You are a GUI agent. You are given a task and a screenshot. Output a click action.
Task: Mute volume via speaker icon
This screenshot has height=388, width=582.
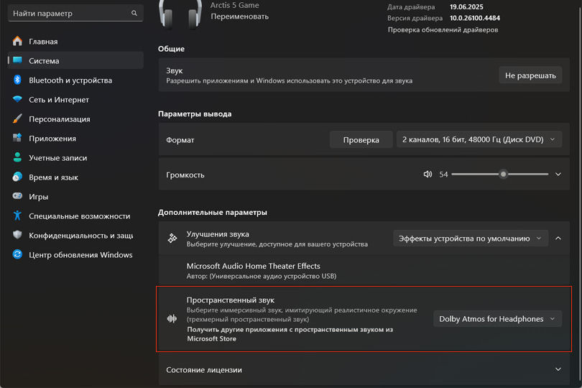point(428,174)
